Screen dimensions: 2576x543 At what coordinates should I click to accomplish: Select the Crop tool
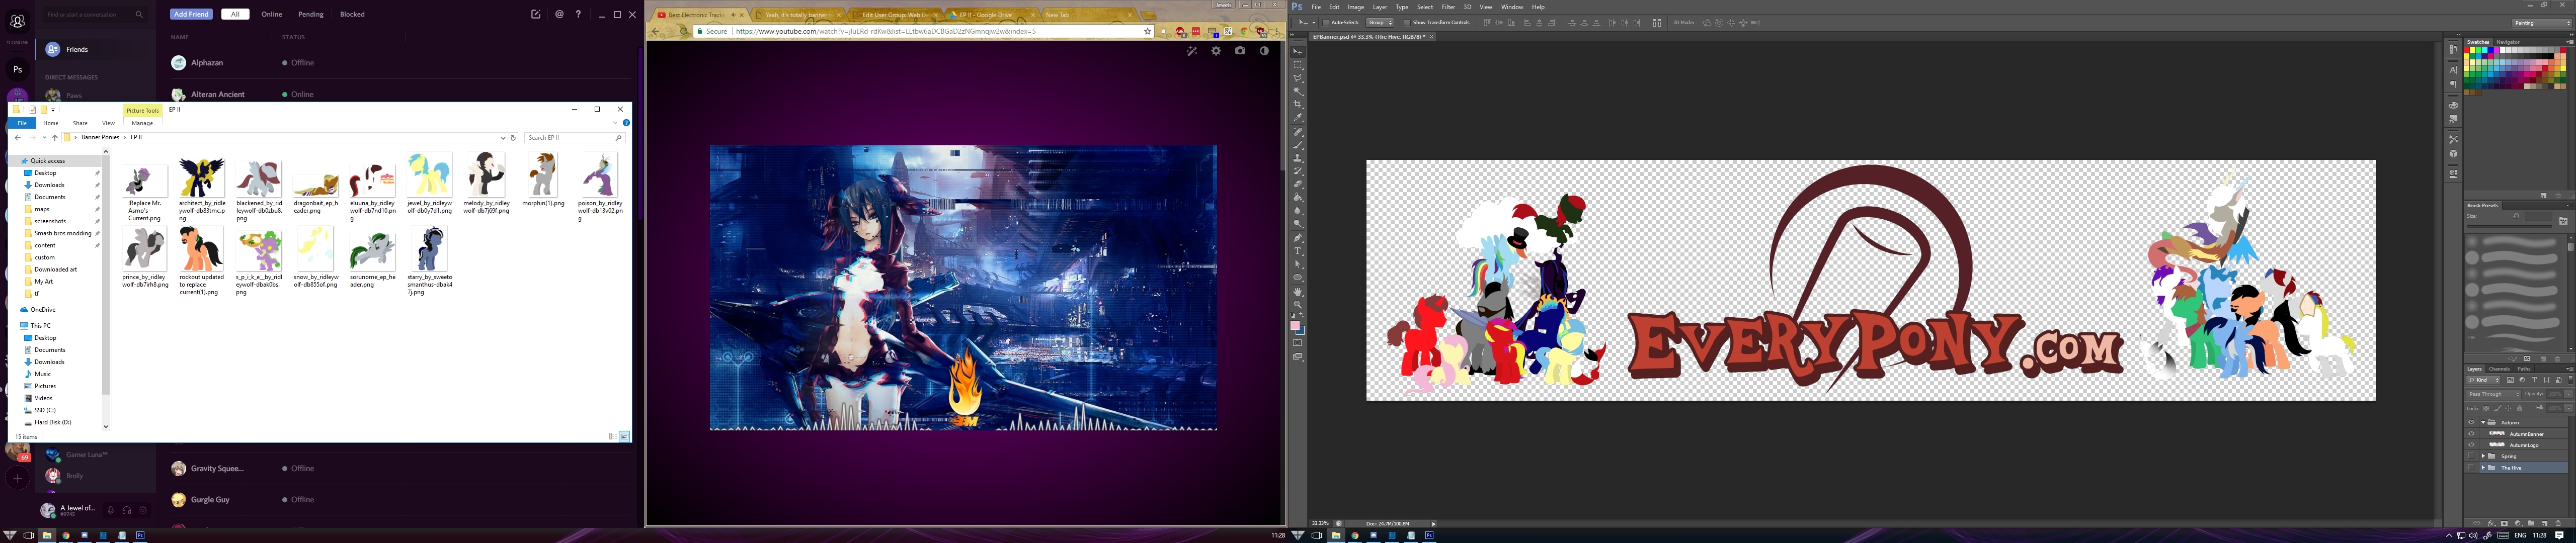(x=1298, y=104)
